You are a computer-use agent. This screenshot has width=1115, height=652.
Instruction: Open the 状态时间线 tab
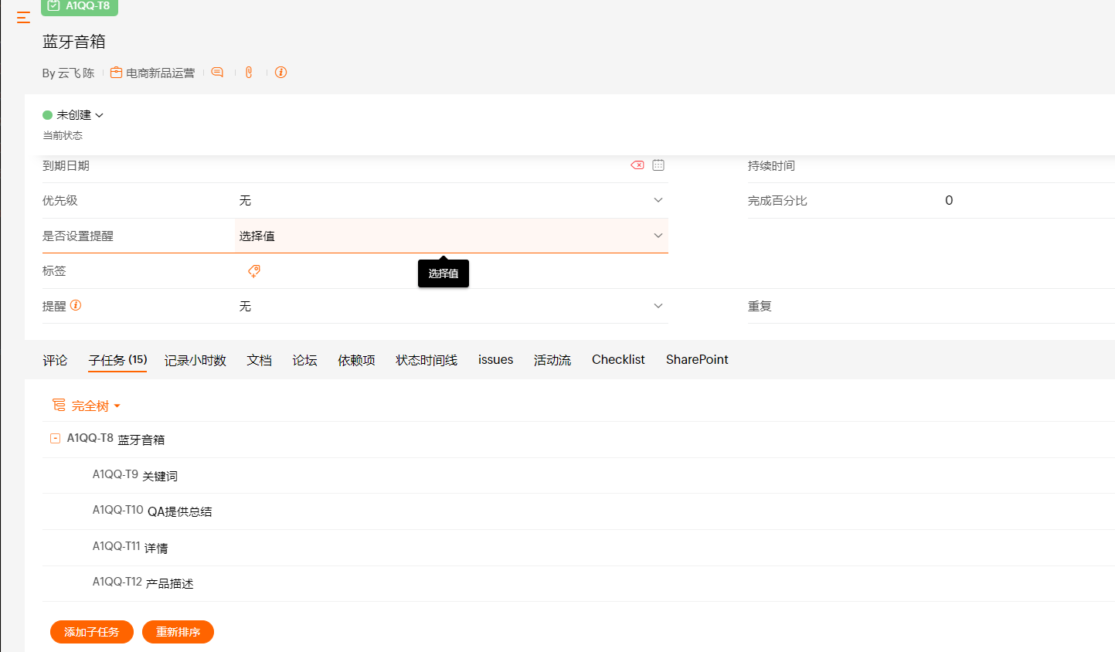(x=427, y=360)
